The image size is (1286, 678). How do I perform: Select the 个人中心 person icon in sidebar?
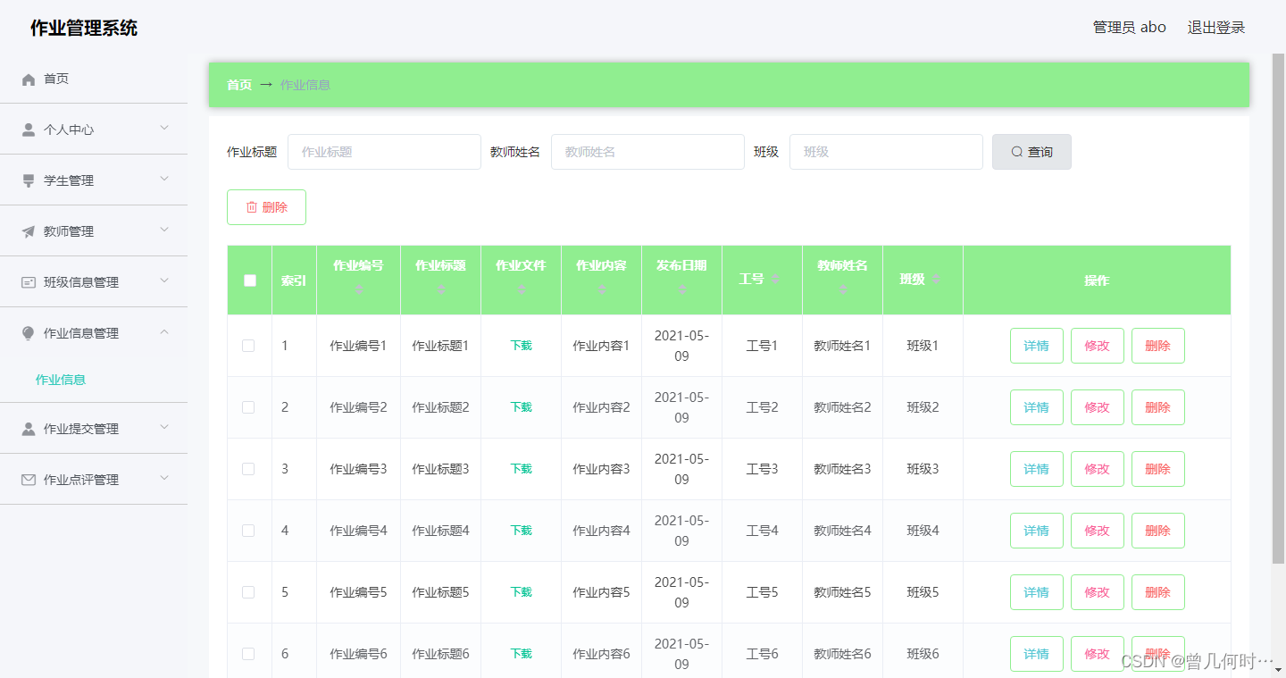pyautogui.click(x=28, y=129)
